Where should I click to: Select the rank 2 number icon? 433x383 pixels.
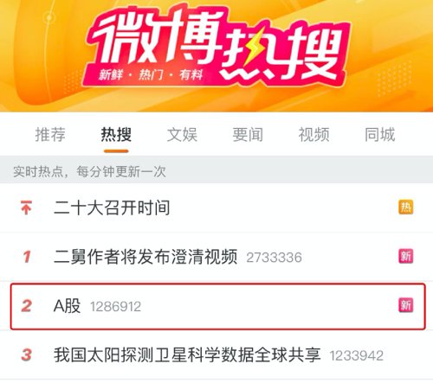tap(27, 306)
